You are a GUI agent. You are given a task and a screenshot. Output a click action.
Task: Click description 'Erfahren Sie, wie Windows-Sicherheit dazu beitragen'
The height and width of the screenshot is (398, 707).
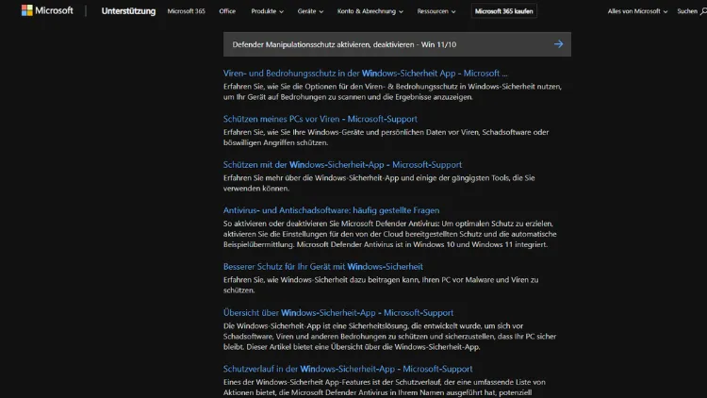point(381,285)
